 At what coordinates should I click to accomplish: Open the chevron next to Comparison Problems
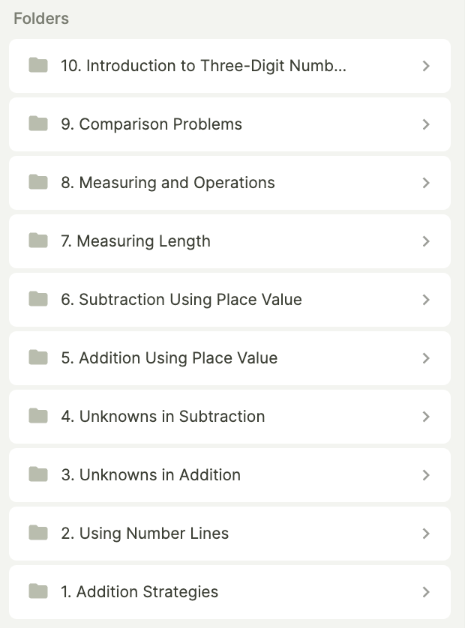[426, 124]
